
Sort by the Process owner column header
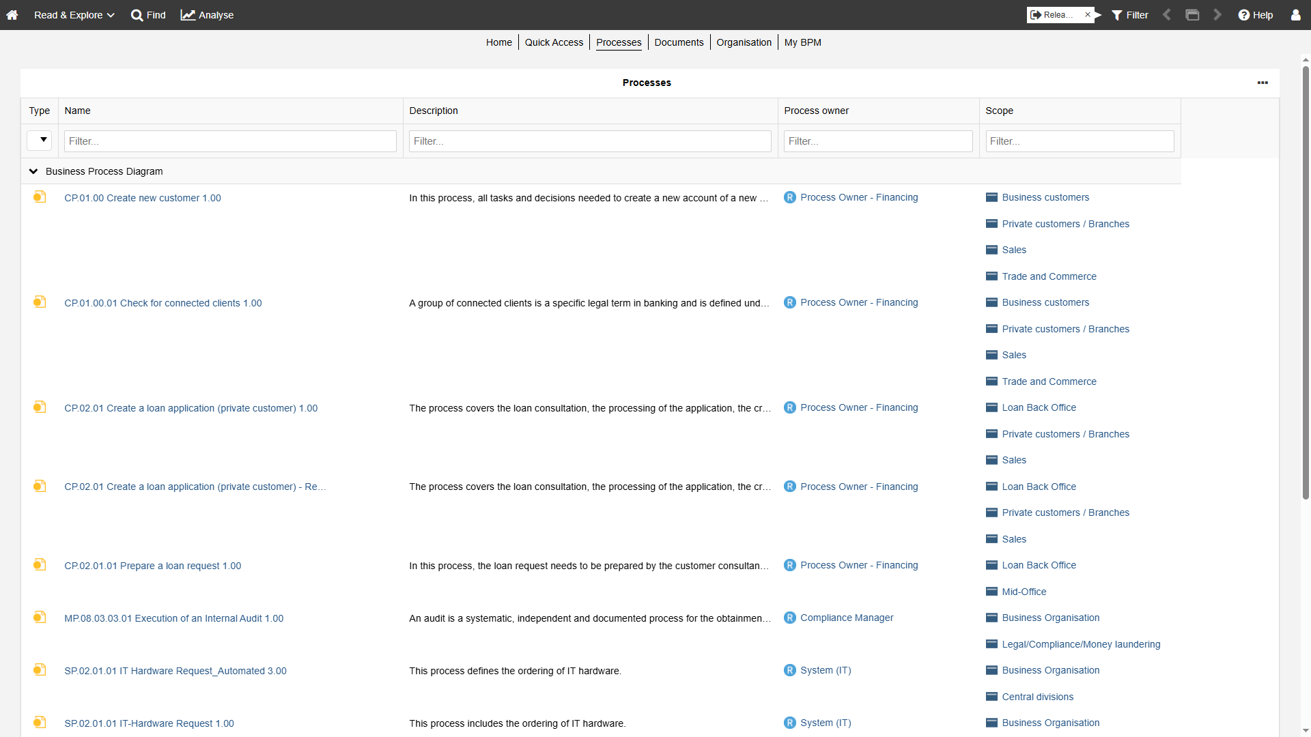pyautogui.click(x=816, y=111)
